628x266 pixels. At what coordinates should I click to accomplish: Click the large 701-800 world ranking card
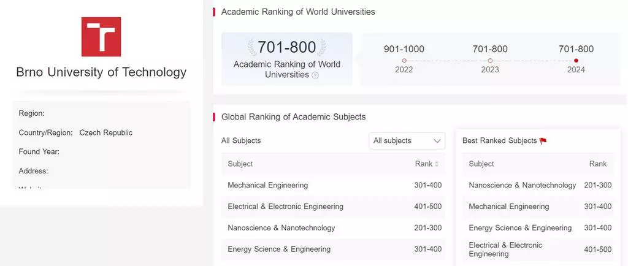pos(286,59)
